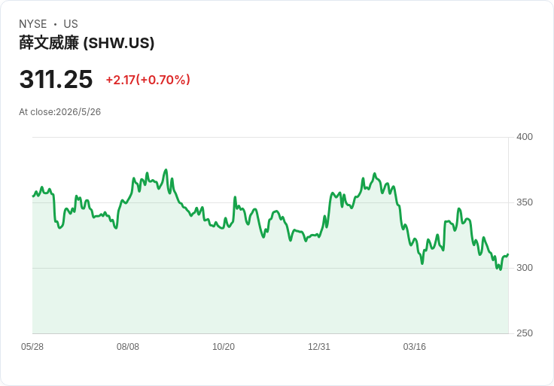Click the 400 y-axis value label
The width and height of the screenshot is (554, 386).
525,137
